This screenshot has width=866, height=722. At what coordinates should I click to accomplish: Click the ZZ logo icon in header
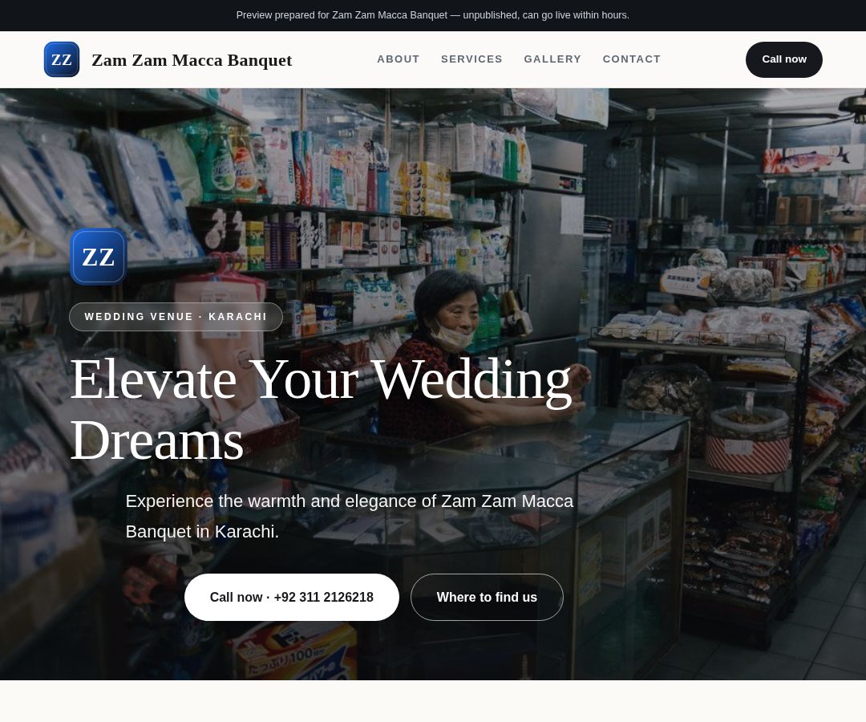61,59
